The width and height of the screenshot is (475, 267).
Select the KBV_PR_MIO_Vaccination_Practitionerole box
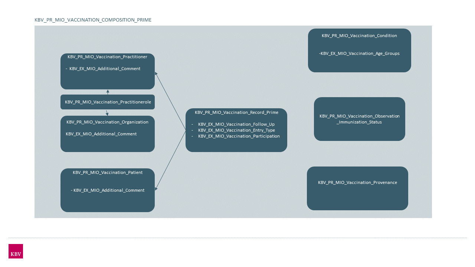tap(108, 102)
